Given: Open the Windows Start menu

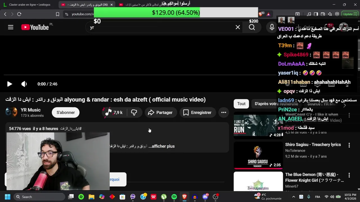Looking at the screenshot, I should tap(8, 197).
